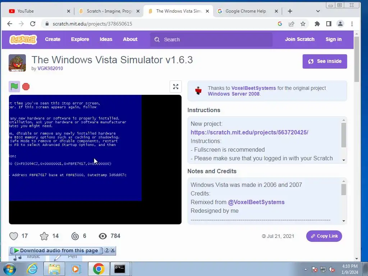Launch Internet Explorer from taskbar
The image size is (368, 276).
coord(32,269)
